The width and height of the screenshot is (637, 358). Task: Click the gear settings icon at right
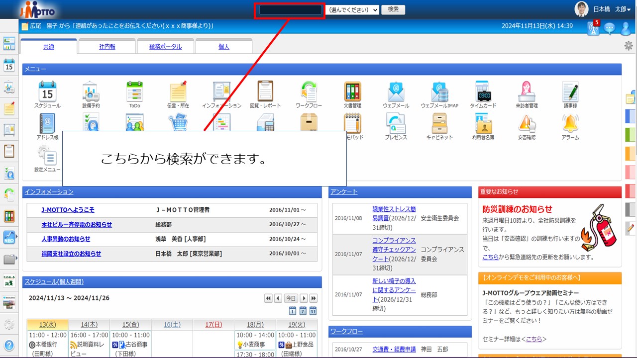coord(629,46)
